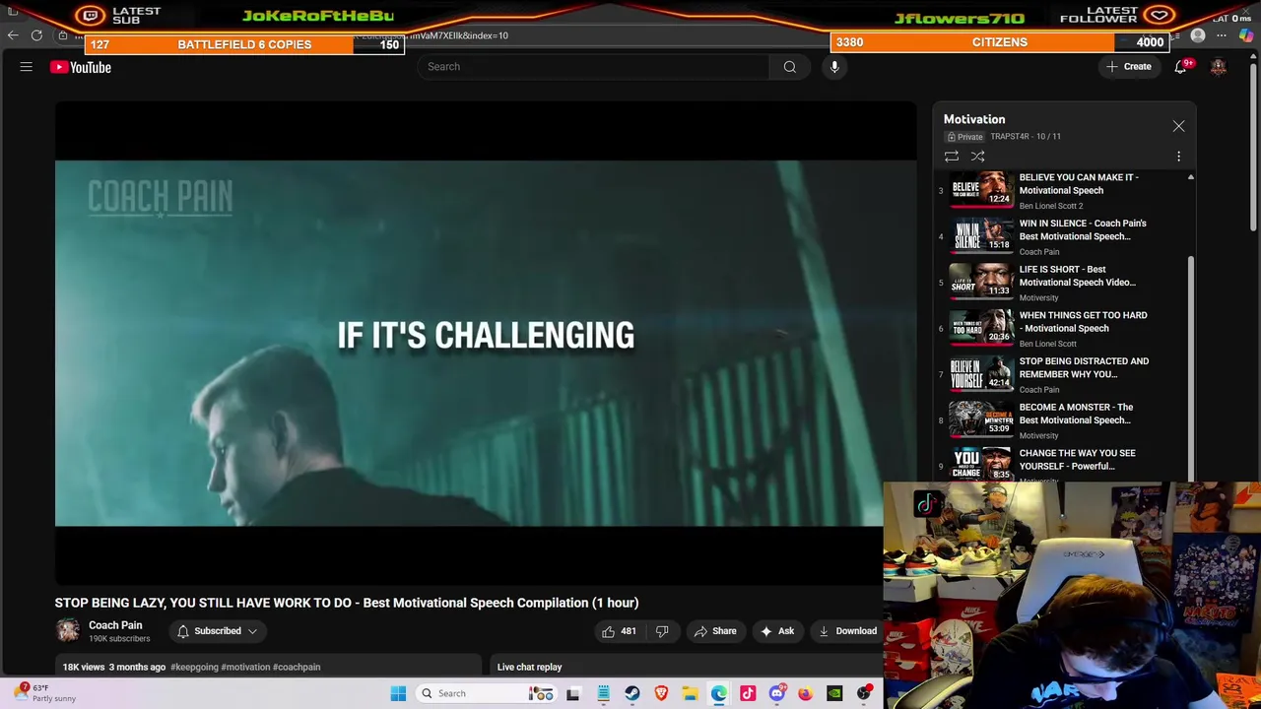This screenshot has width=1261, height=709.
Task: Share the video
Action: (x=715, y=631)
